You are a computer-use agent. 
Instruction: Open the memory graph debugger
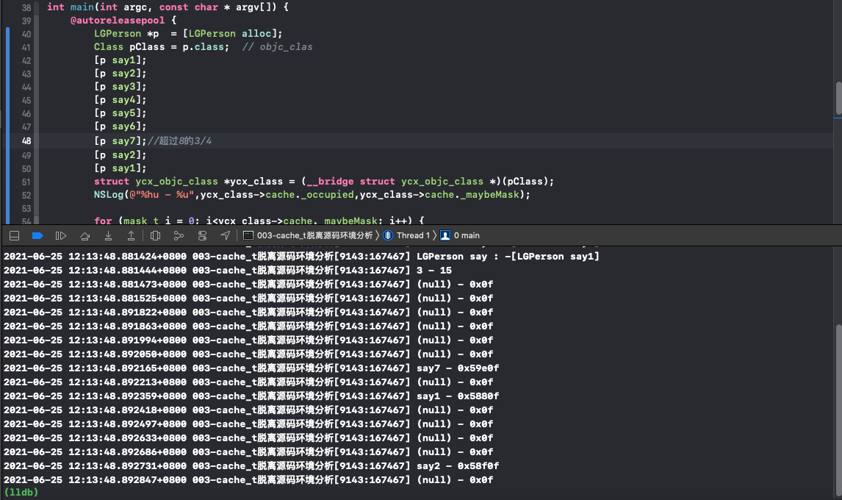click(179, 235)
